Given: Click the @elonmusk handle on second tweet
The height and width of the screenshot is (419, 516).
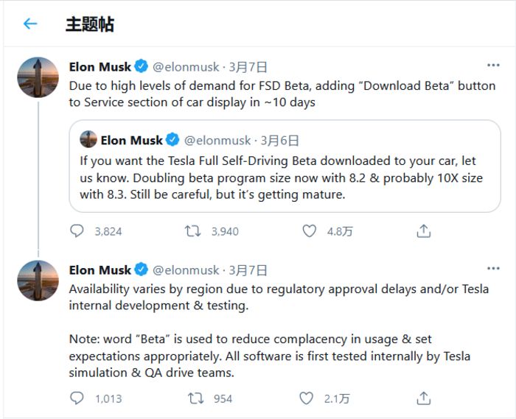Looking at the screenshot, I should pyautogui.click(x=186, y=270).
